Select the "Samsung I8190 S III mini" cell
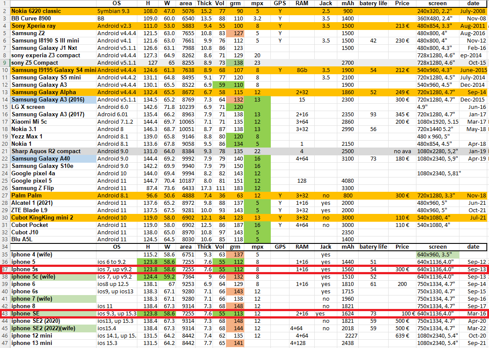This screenshot has height=348, width=489. [x=53, y=40]
